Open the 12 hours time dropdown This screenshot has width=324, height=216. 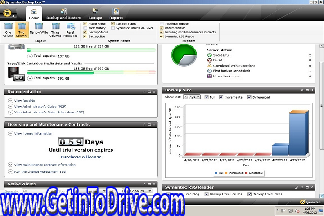click(x=137, y=191)
